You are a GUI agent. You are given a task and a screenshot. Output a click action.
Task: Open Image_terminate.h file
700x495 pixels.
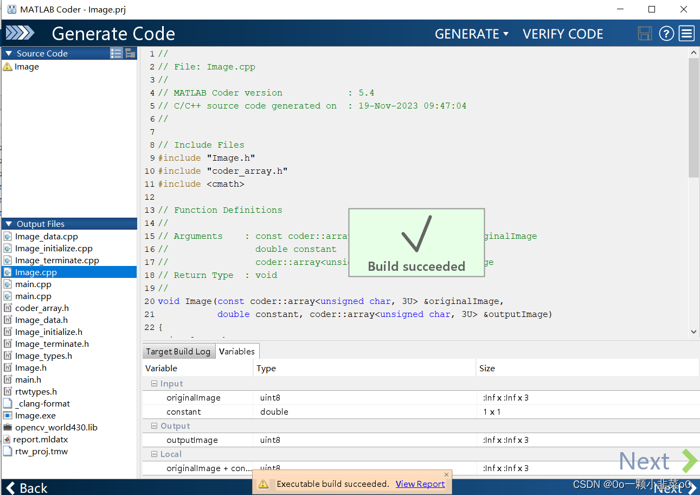tap(52, 344)
